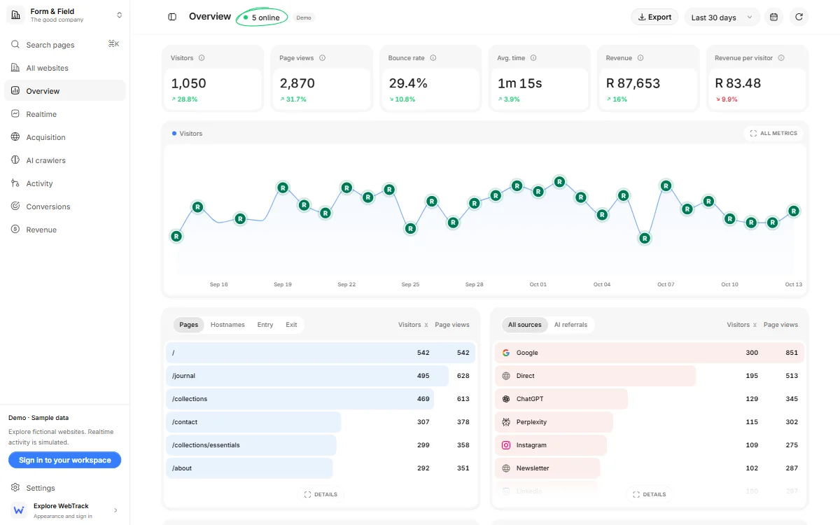Click the Newsletter source row
The height and width of the screenshot is (525, 840).
[650, 468]
